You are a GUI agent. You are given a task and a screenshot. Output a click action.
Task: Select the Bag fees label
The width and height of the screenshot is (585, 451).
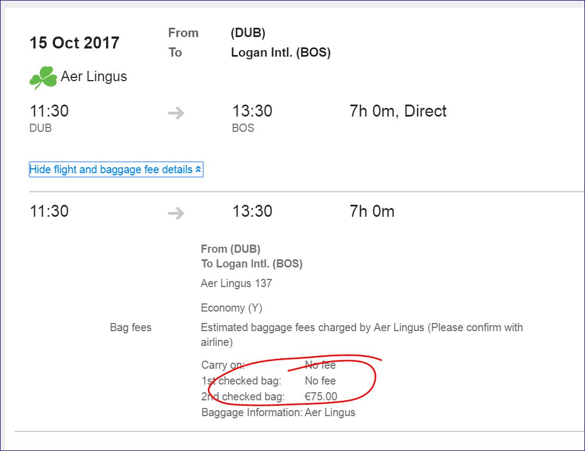131,327
